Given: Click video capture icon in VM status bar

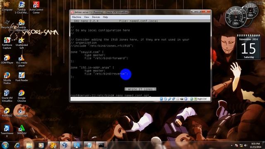Looking at the screenshot, I should pyautogui.click(x=182, y=99).
